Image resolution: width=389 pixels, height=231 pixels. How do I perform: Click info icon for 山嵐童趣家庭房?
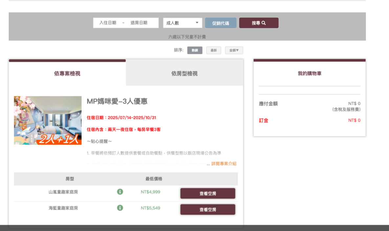click(x=120, y=192)
